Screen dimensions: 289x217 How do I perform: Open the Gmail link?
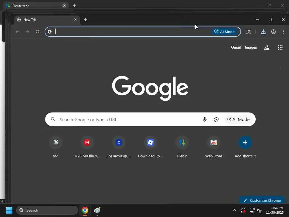coord(236,47)
